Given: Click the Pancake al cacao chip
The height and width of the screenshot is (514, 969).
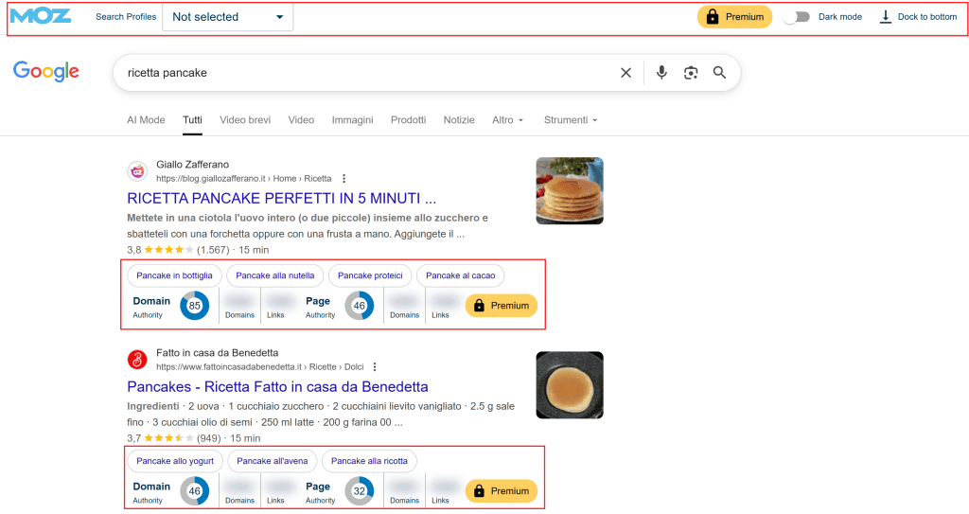Looking at the screenshot, I should pos(461,275).
